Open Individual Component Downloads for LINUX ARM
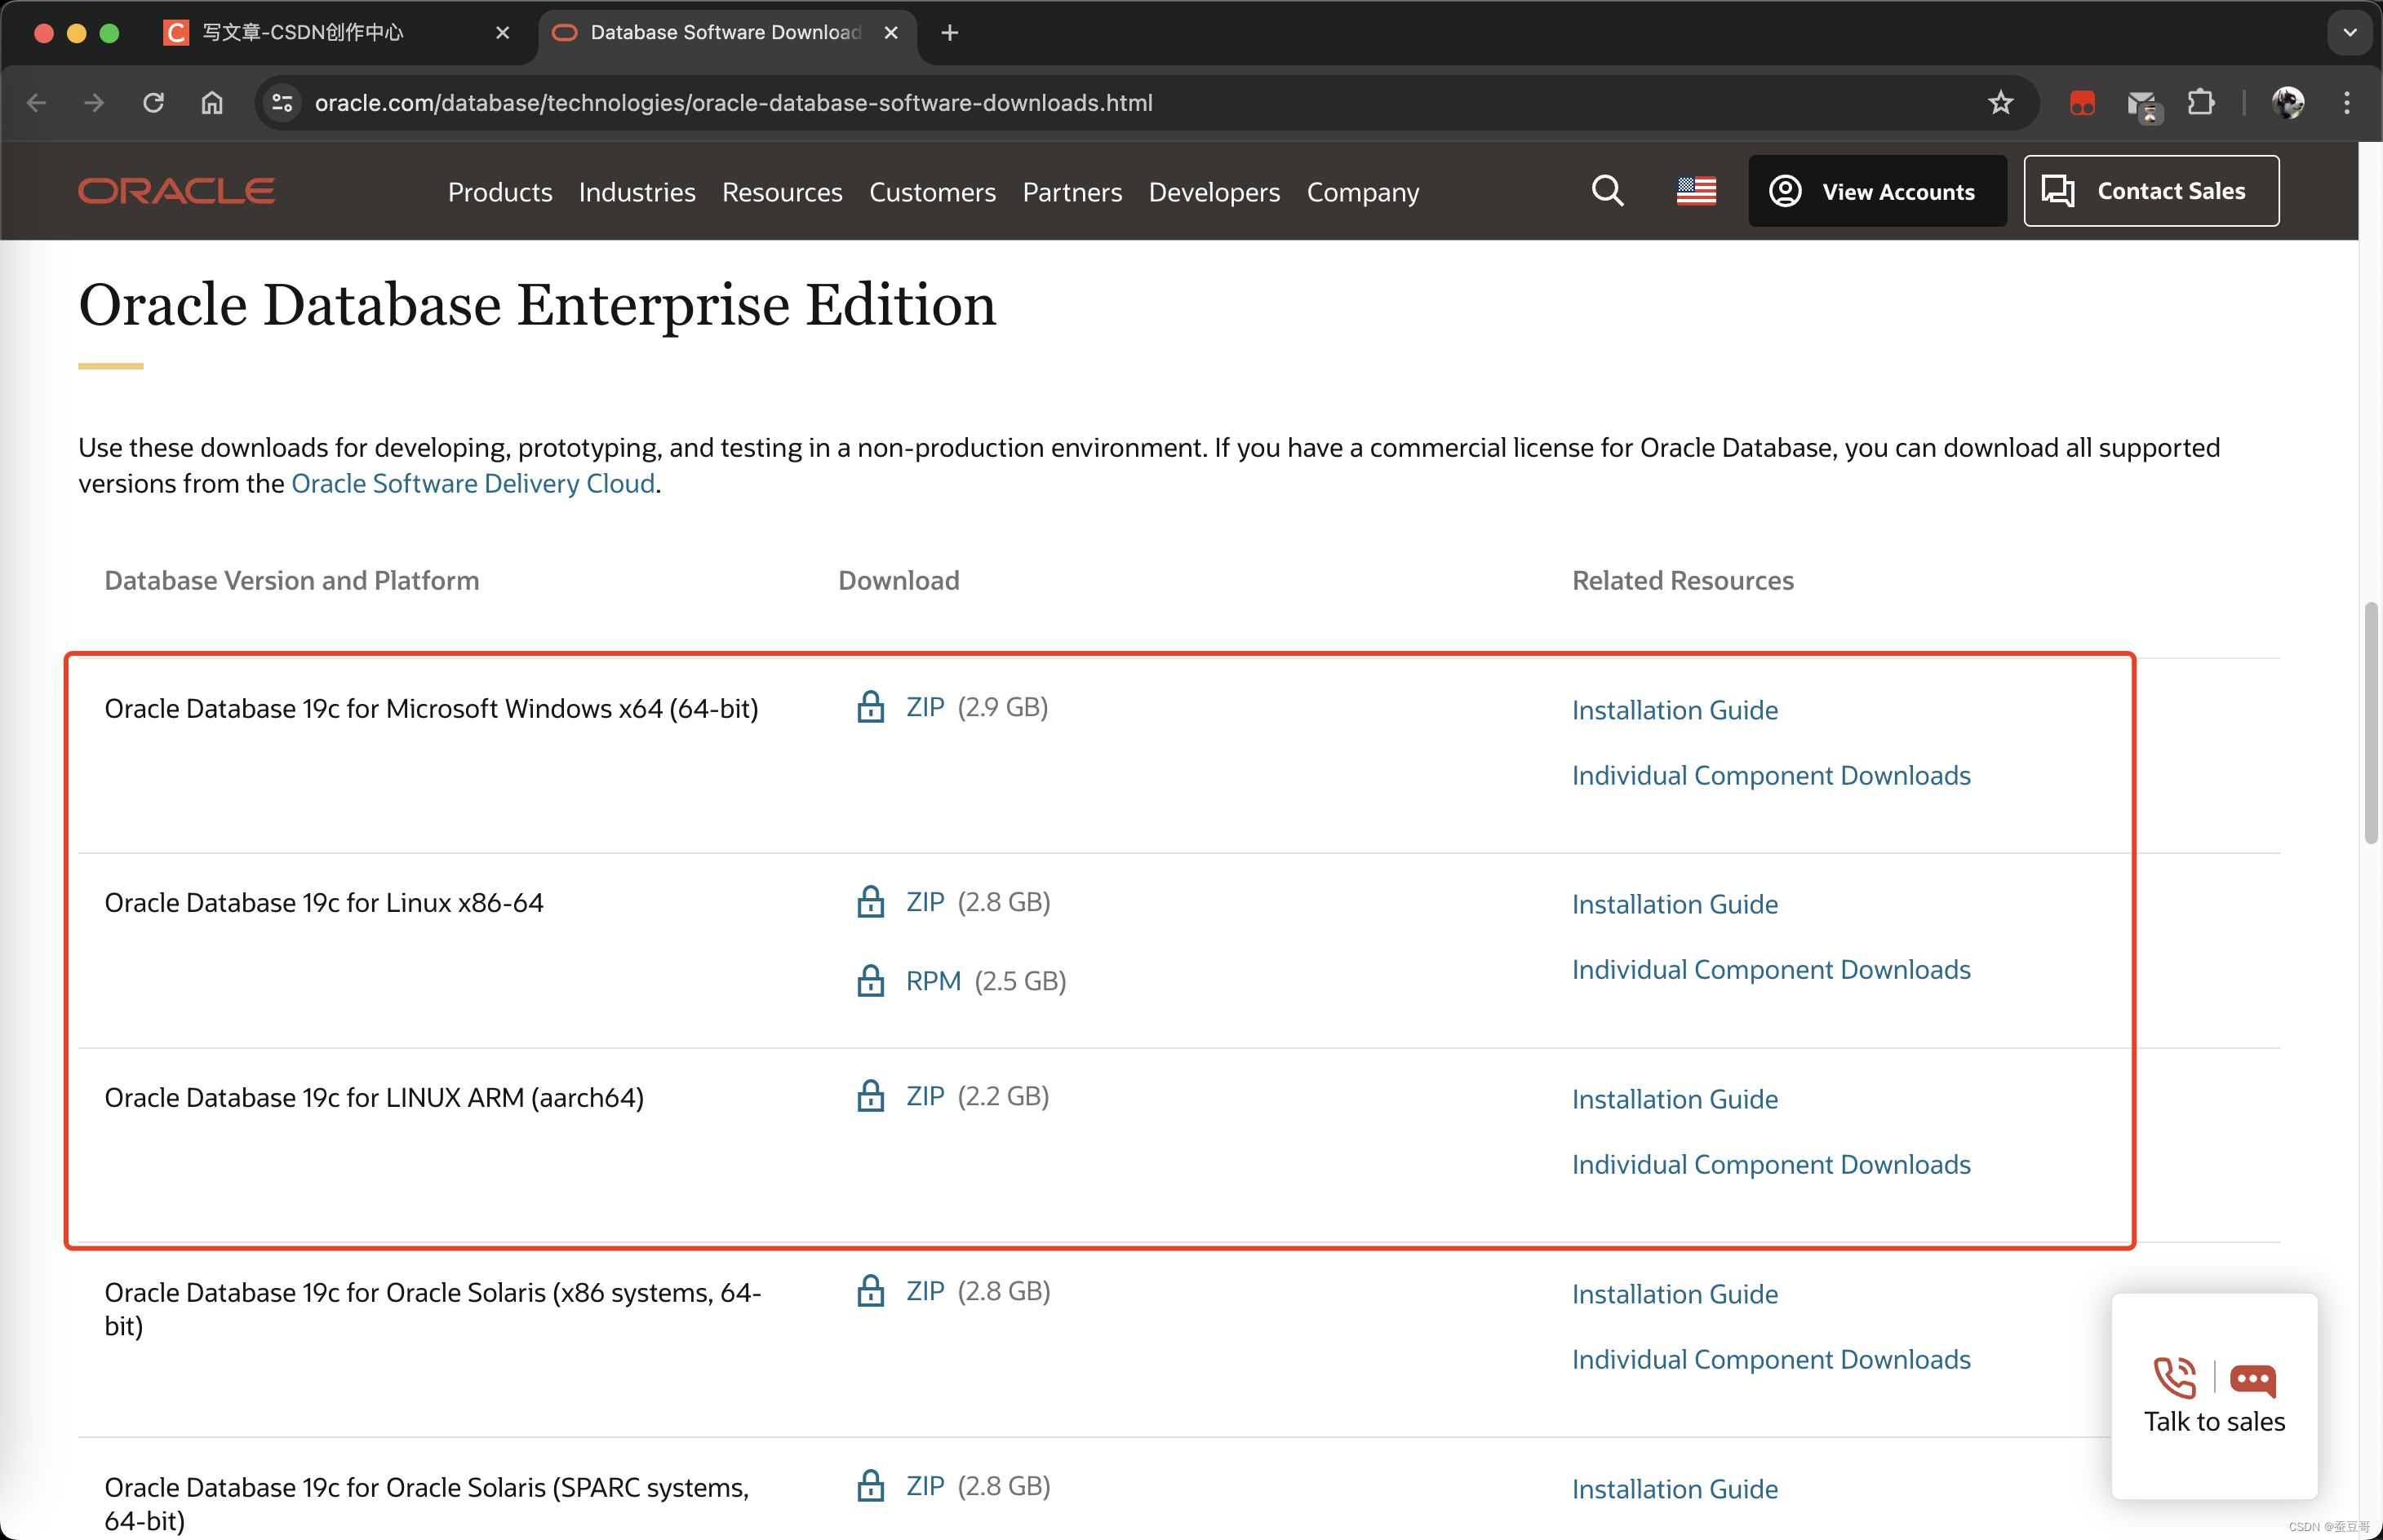Screen dimensions: 2383x1540 1771,1164
